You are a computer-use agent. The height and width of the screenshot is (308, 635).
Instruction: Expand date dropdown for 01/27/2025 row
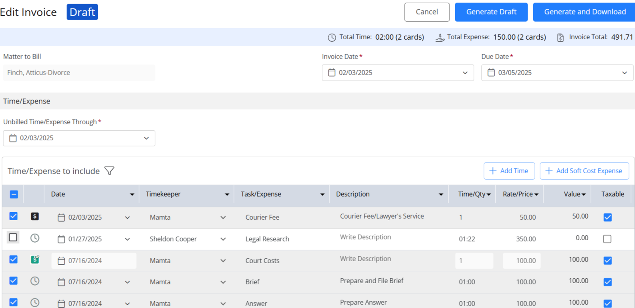tap(127, 239)
